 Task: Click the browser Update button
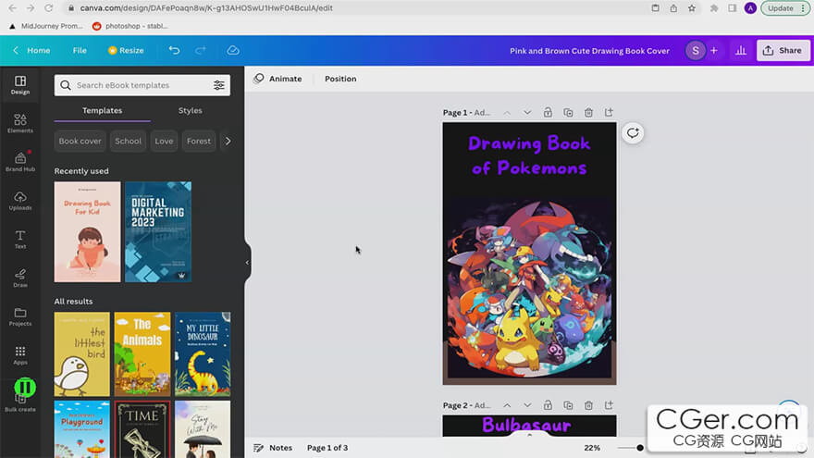[x=785, y=7]
